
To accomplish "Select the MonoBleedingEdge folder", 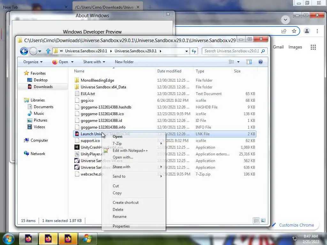I will click(x=97, y=80).
